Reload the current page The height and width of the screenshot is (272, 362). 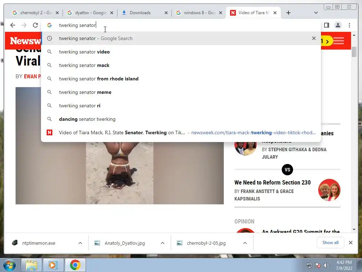[35, 25]
